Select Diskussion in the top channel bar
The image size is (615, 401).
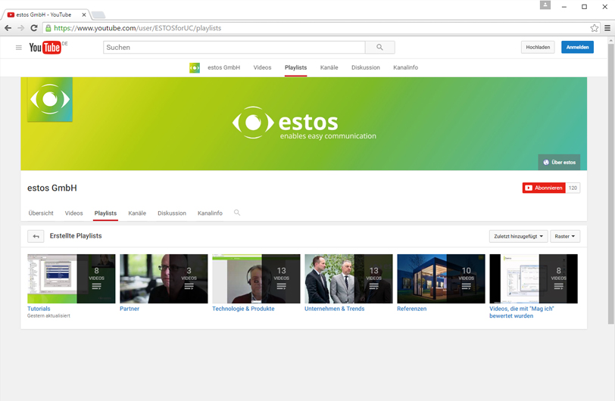366,67
